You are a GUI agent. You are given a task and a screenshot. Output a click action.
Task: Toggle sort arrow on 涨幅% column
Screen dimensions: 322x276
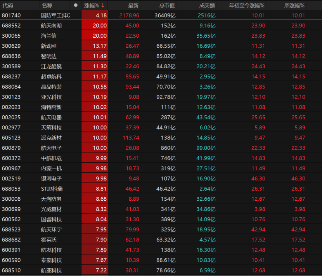coord(103,5)
